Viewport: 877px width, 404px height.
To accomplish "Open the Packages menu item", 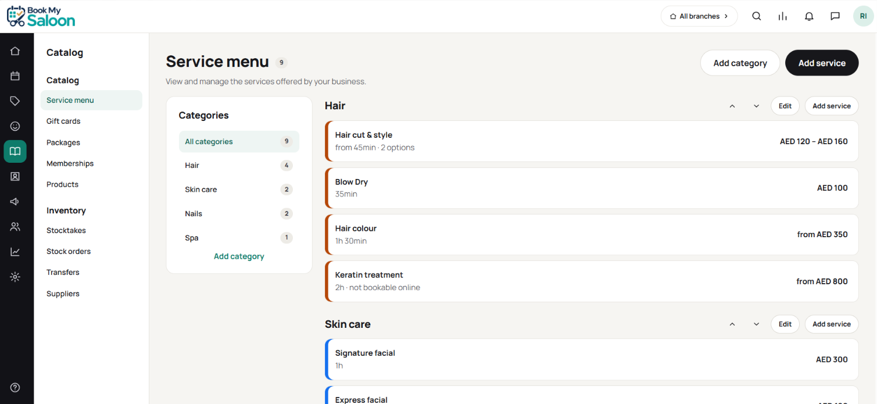I will (x=63, y=142).
